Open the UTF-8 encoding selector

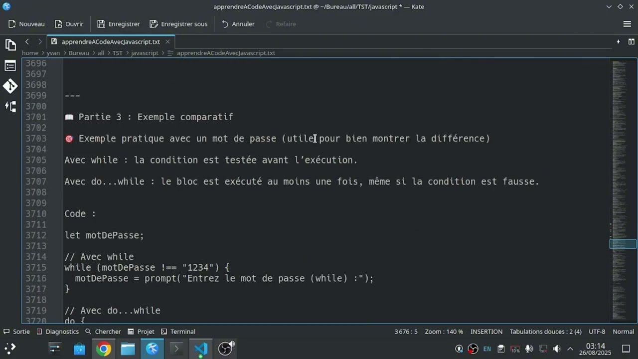click(597, 332)
